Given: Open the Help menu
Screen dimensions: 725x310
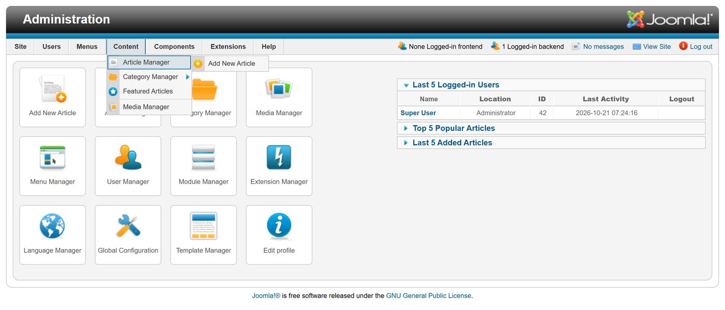Looking at the screenshot, I should point(269,47).
